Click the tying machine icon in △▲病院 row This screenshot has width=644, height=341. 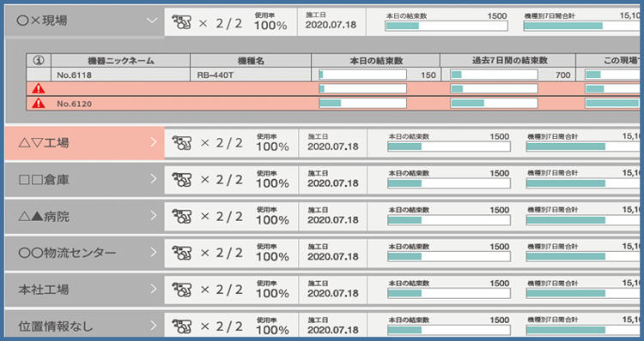pyautogui.click(x=182, y=216)
